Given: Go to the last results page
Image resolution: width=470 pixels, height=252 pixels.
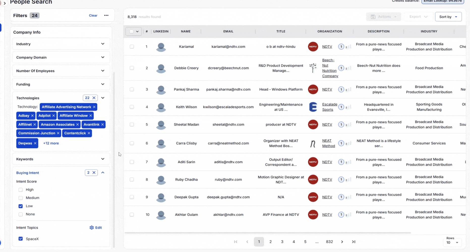Looking at the screenshot, I should coord(354,242).
